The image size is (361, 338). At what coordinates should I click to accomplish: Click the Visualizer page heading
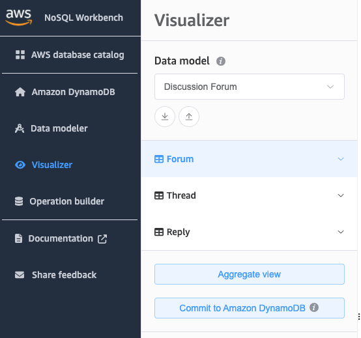[x=192, y=20]
